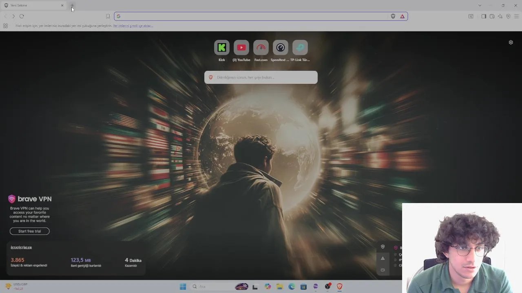The image size is (522, 293).
Task: Go forward with the forward arrow
Action: tap(13, 16)
